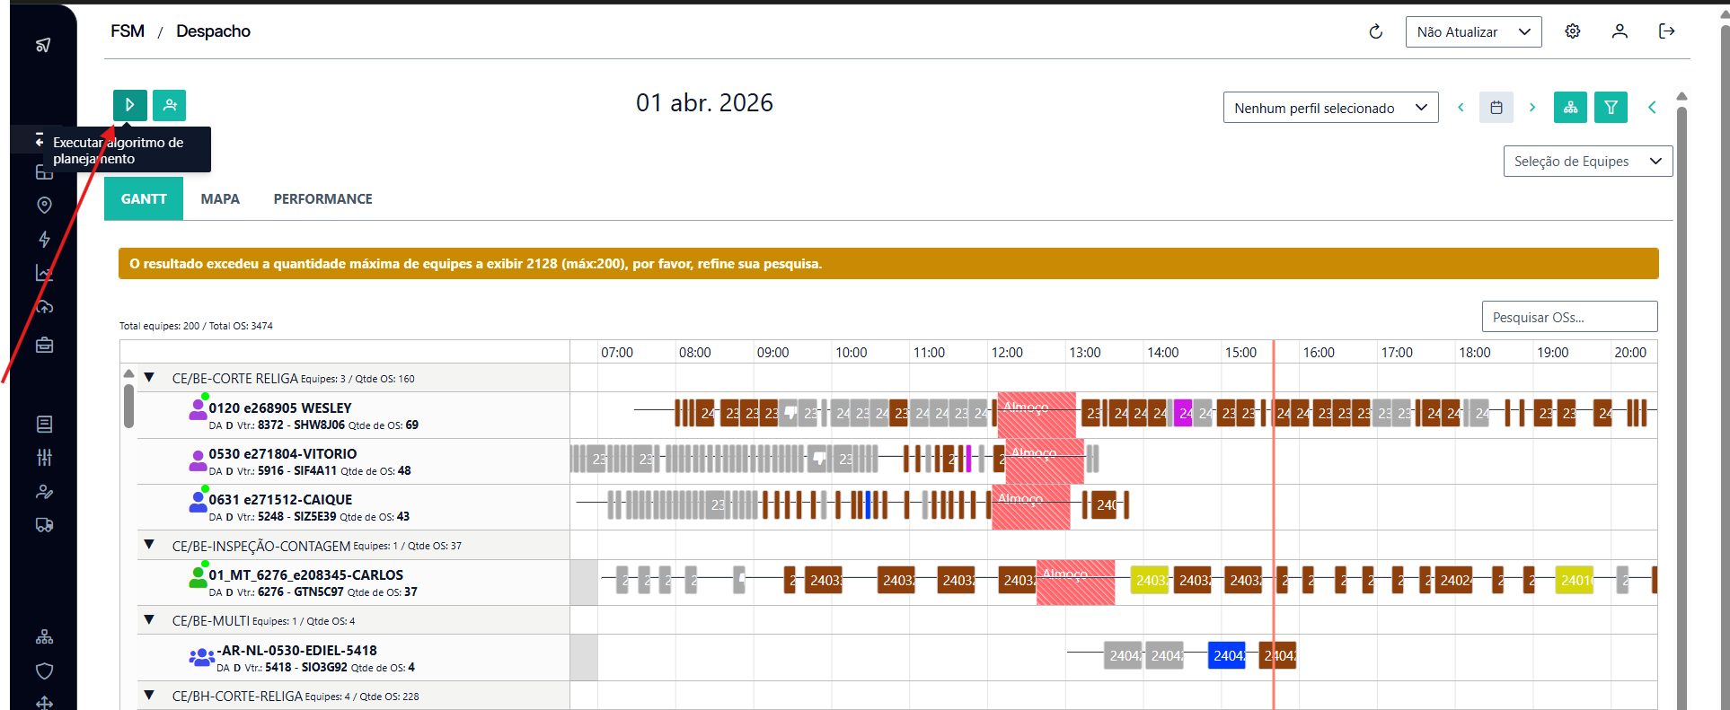Open the 'Não Atualizar' refresh dropdown

click(x=1473, y=32)
